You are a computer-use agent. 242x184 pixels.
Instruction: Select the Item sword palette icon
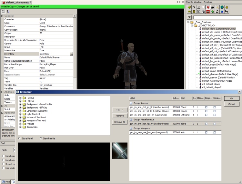click(217, 7)
